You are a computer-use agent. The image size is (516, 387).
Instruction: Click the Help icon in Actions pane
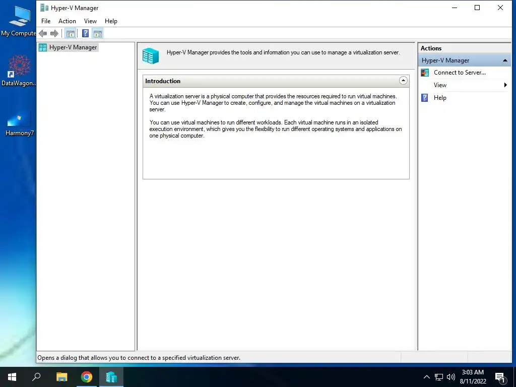[425, 98]
